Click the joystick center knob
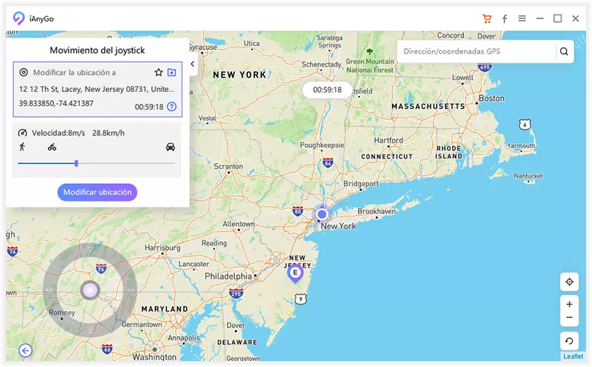This screenshot has width=592, height=367. [89, 290]
